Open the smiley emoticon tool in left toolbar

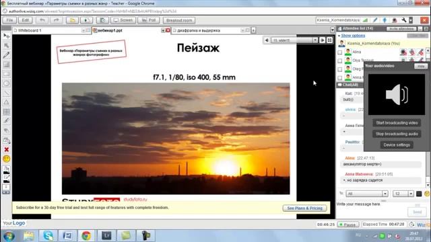[6, 159]
